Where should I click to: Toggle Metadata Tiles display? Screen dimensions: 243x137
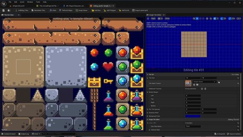click(38, 10)
